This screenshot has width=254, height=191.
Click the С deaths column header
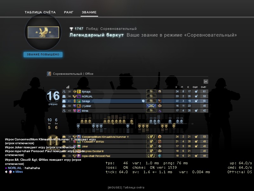(x=188, y=87)
